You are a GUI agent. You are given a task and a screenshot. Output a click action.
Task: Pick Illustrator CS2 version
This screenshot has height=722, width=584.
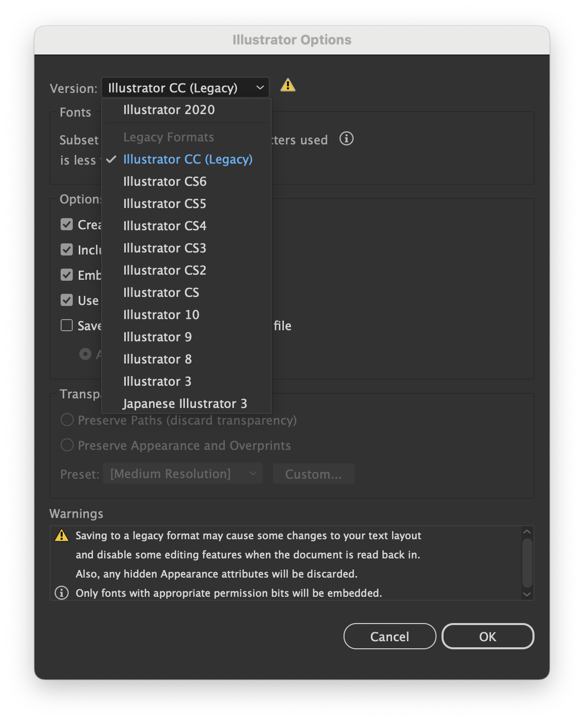pos(186,270)
